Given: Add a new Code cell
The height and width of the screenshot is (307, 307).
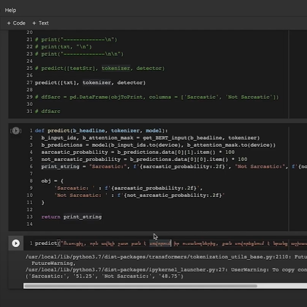Looking at the screenshot, I should tap(16, 23).
